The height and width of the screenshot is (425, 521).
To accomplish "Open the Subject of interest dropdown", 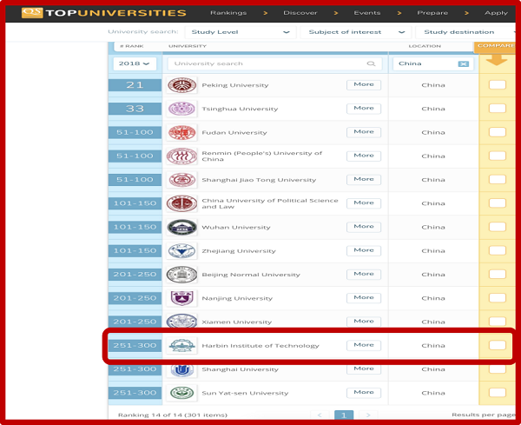I will (x=356, y=32).
